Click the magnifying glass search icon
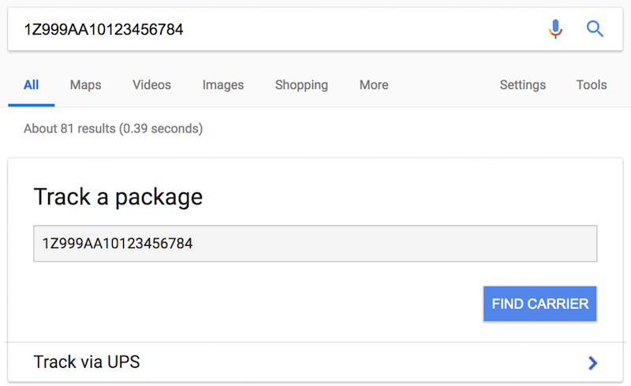 pos(595,30)
